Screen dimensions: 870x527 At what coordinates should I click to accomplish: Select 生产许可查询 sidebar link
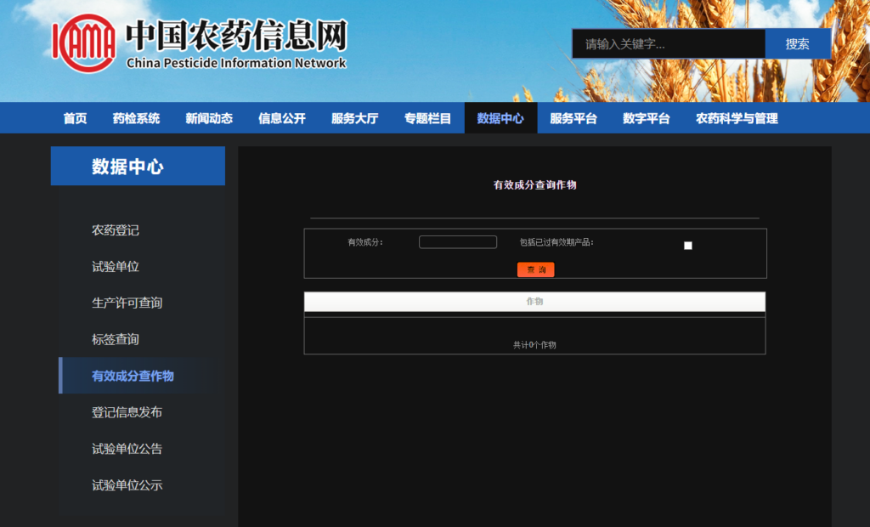[127, 303]
